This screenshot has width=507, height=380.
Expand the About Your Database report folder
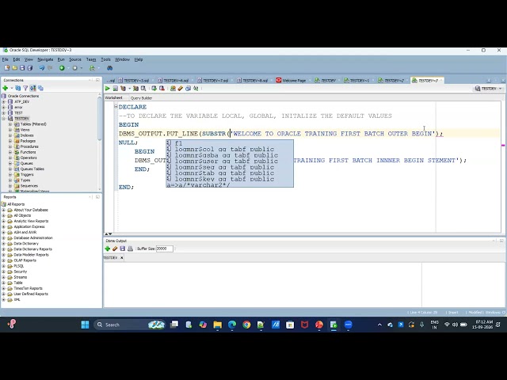(x=3, y=210)
